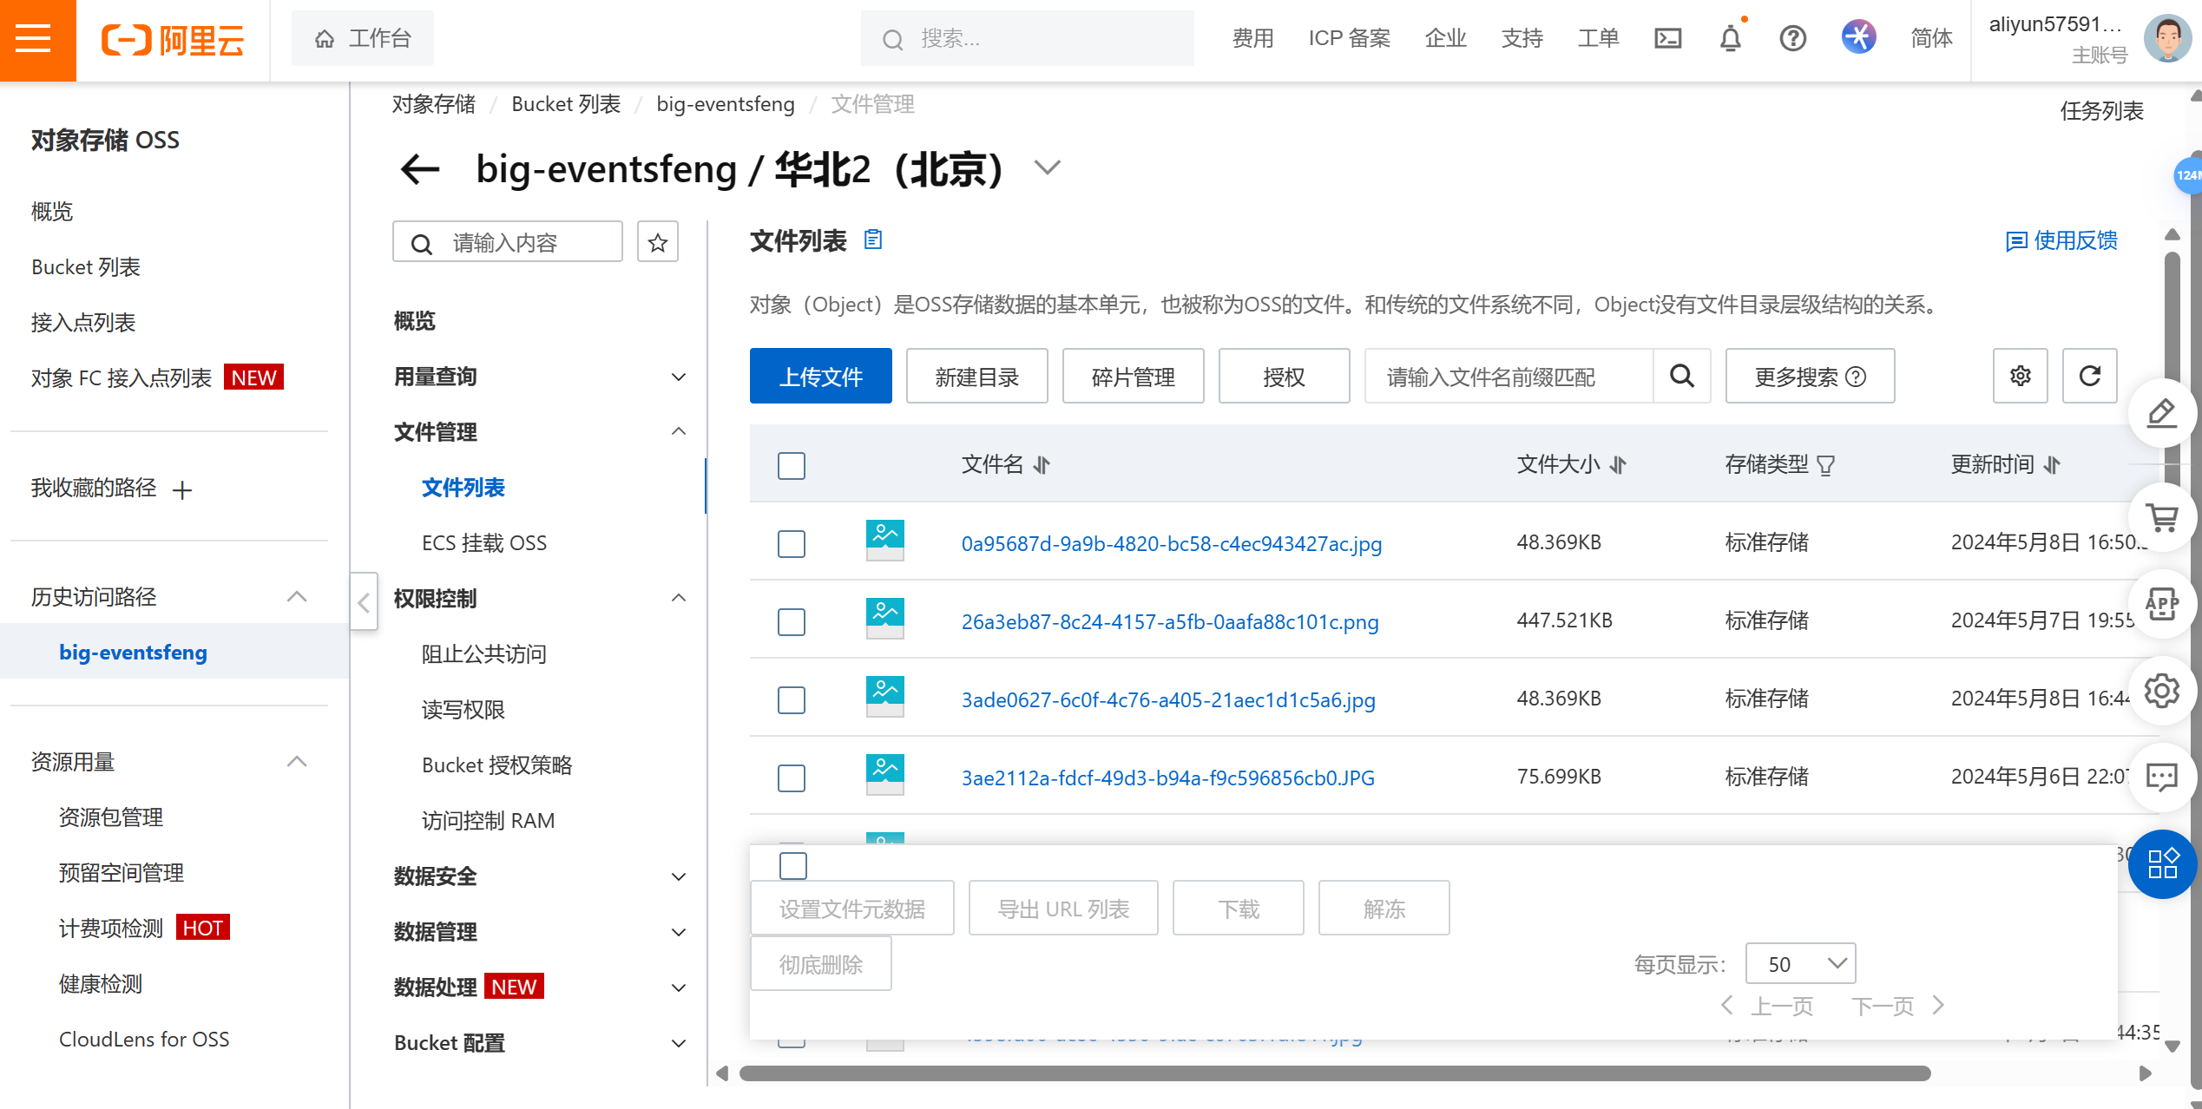
Task: Check the 26a3eb87 png file
Action: [792, 622]
